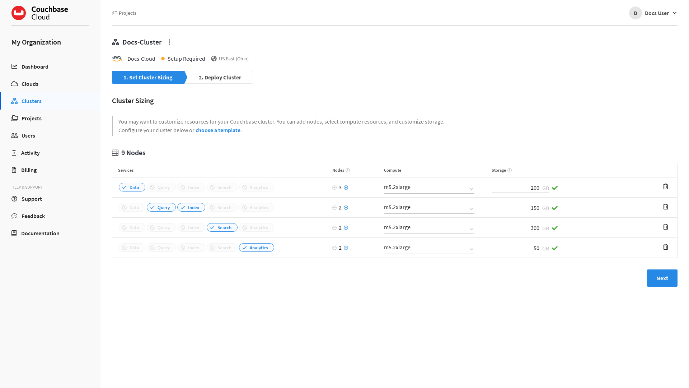This screenshot has width=689, height=388.
Task: Toggle off Data service in first row
Action: pos(132,187)
